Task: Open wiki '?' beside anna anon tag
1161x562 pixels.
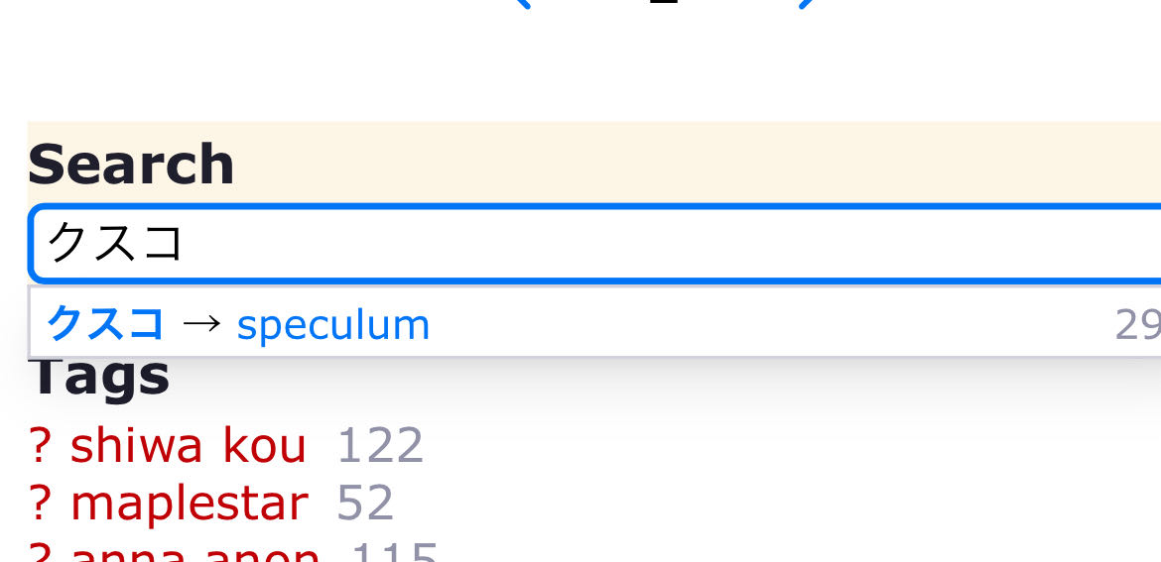Action: [x=40, y=553]
